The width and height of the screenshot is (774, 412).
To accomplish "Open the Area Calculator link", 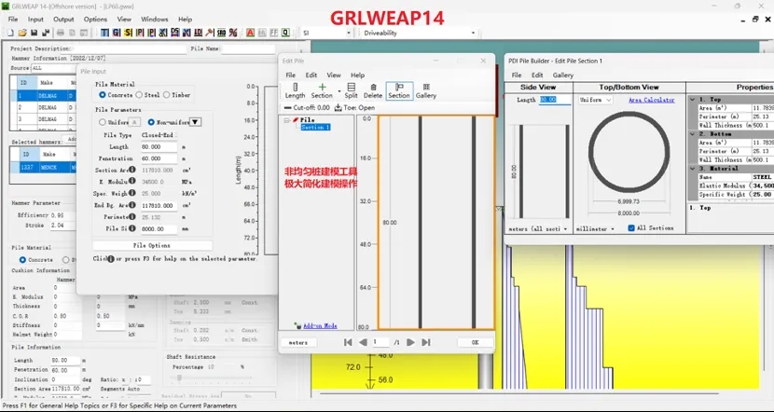I will (651, 100).
